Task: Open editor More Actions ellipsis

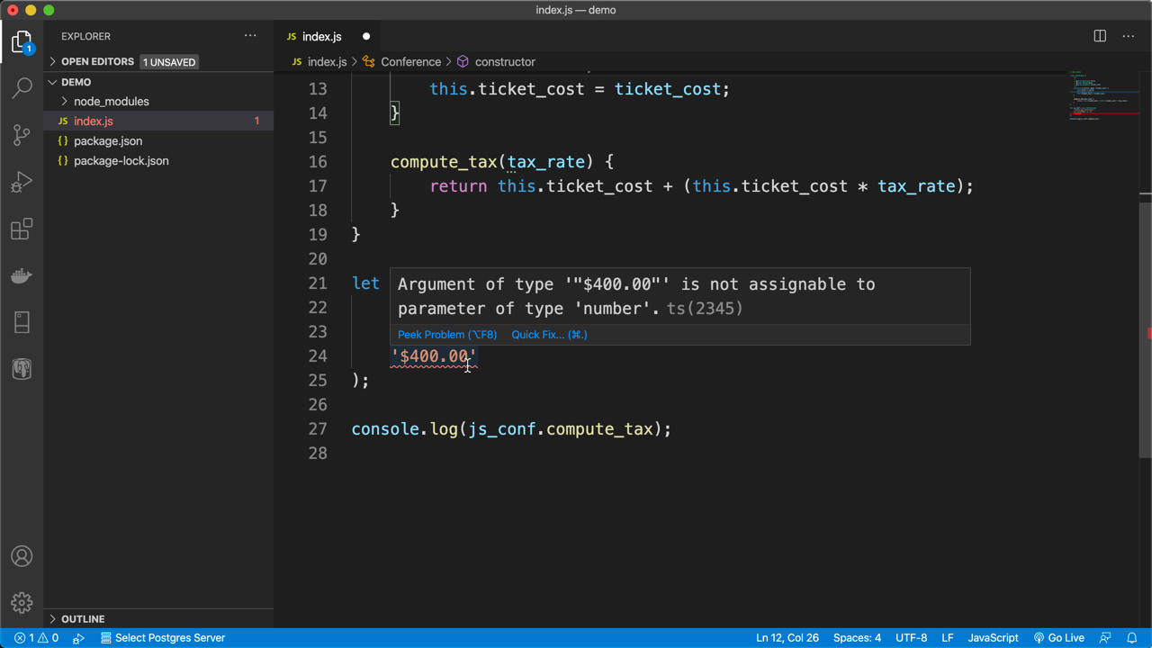Action: point(1129,36)
